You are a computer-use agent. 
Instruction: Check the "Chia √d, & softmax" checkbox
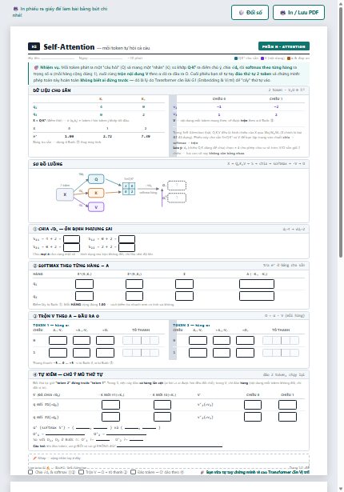tap(30, 472)
